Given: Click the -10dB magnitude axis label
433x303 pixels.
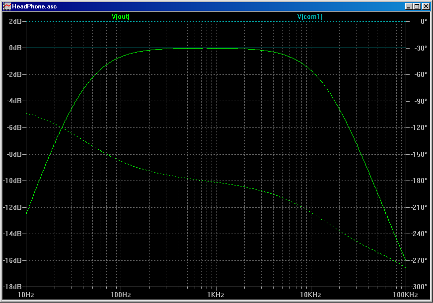Looking at the screenshot, I should [x=12, y=181].
